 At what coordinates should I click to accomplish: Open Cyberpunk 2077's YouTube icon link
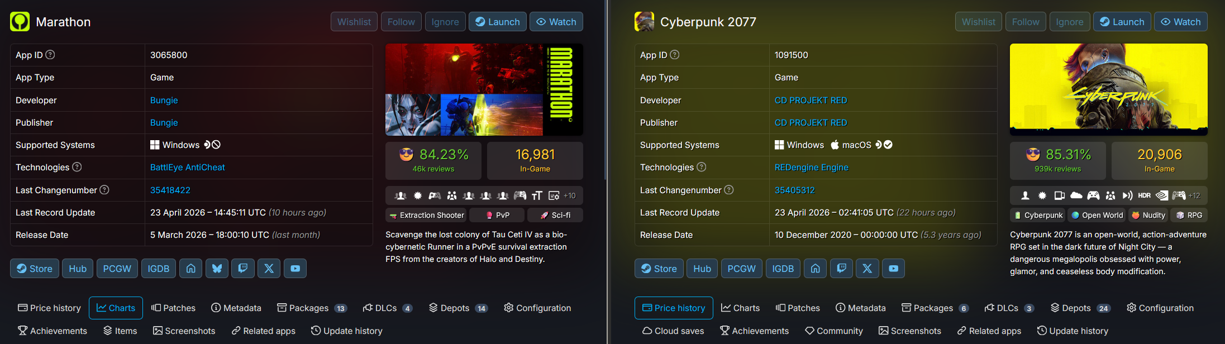pyautogui.click(x=893, y=269)
